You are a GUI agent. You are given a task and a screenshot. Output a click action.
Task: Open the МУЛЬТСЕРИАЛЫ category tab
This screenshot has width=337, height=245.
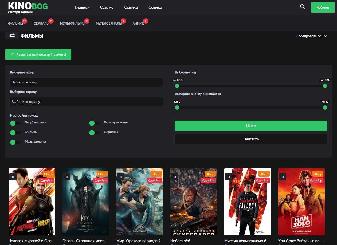pos(109,23)
